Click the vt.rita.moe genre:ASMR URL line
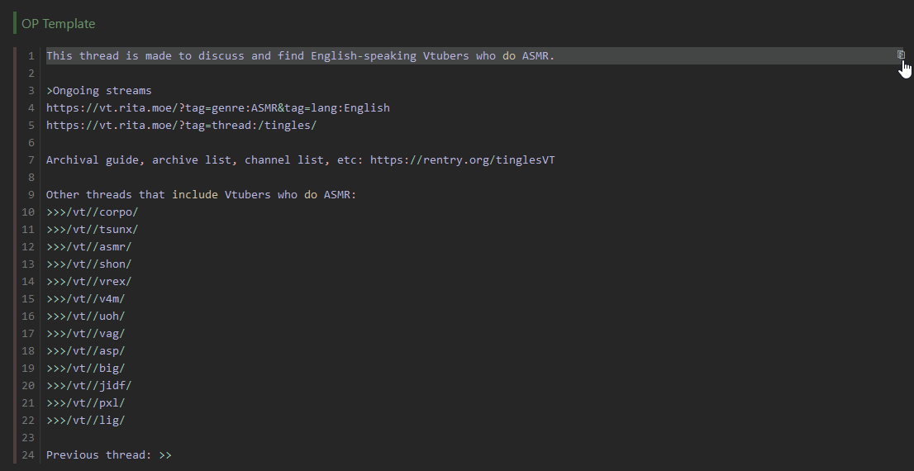914x471 pixels. point(218,108)
